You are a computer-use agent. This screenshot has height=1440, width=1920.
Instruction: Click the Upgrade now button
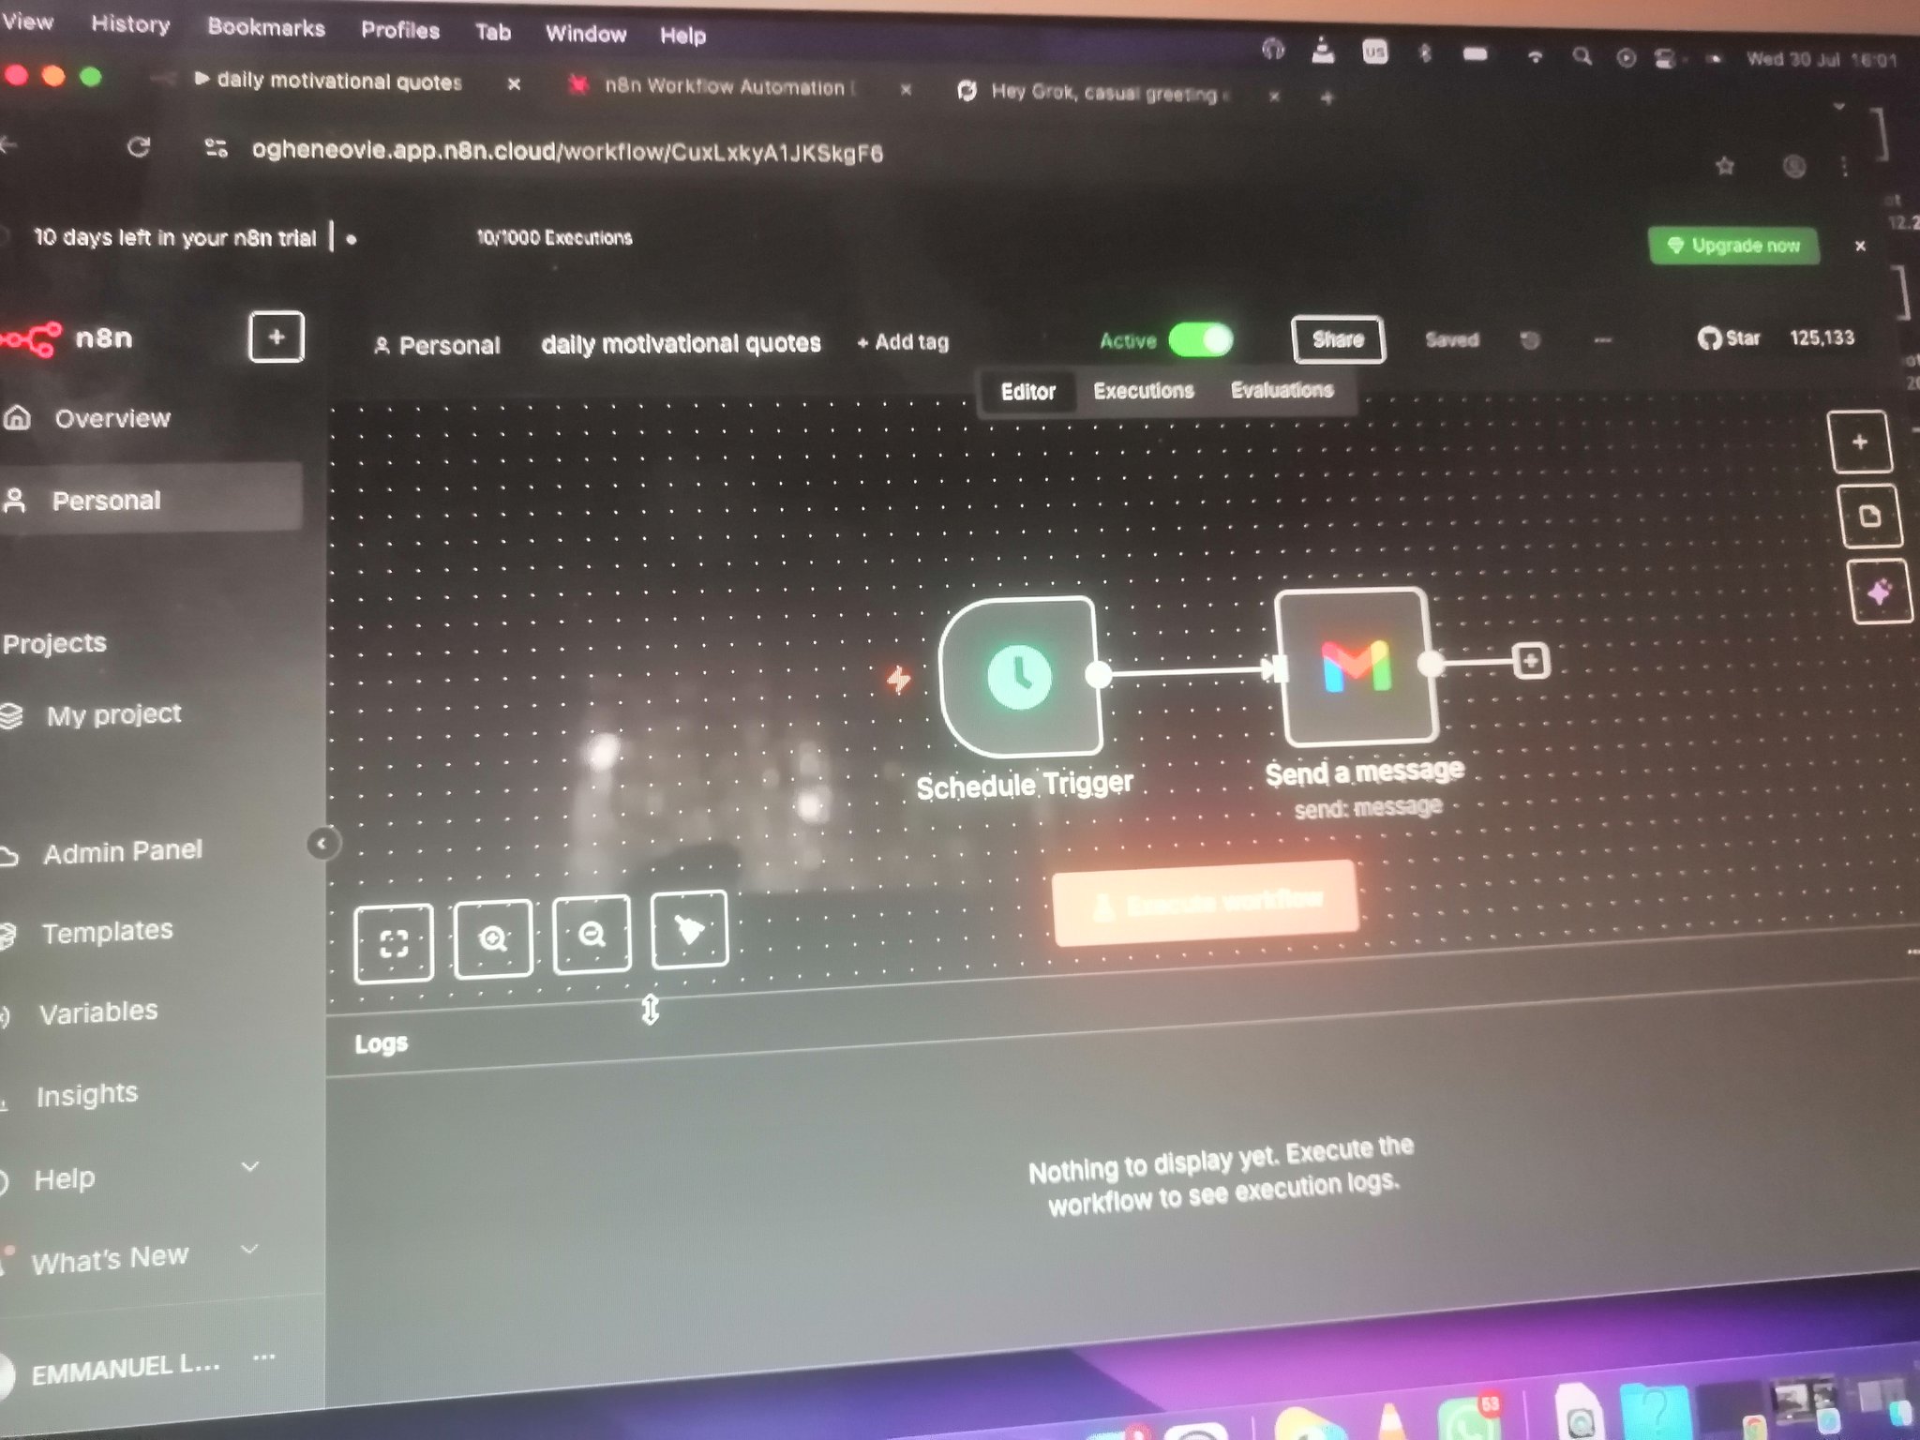click(1733, 246)
